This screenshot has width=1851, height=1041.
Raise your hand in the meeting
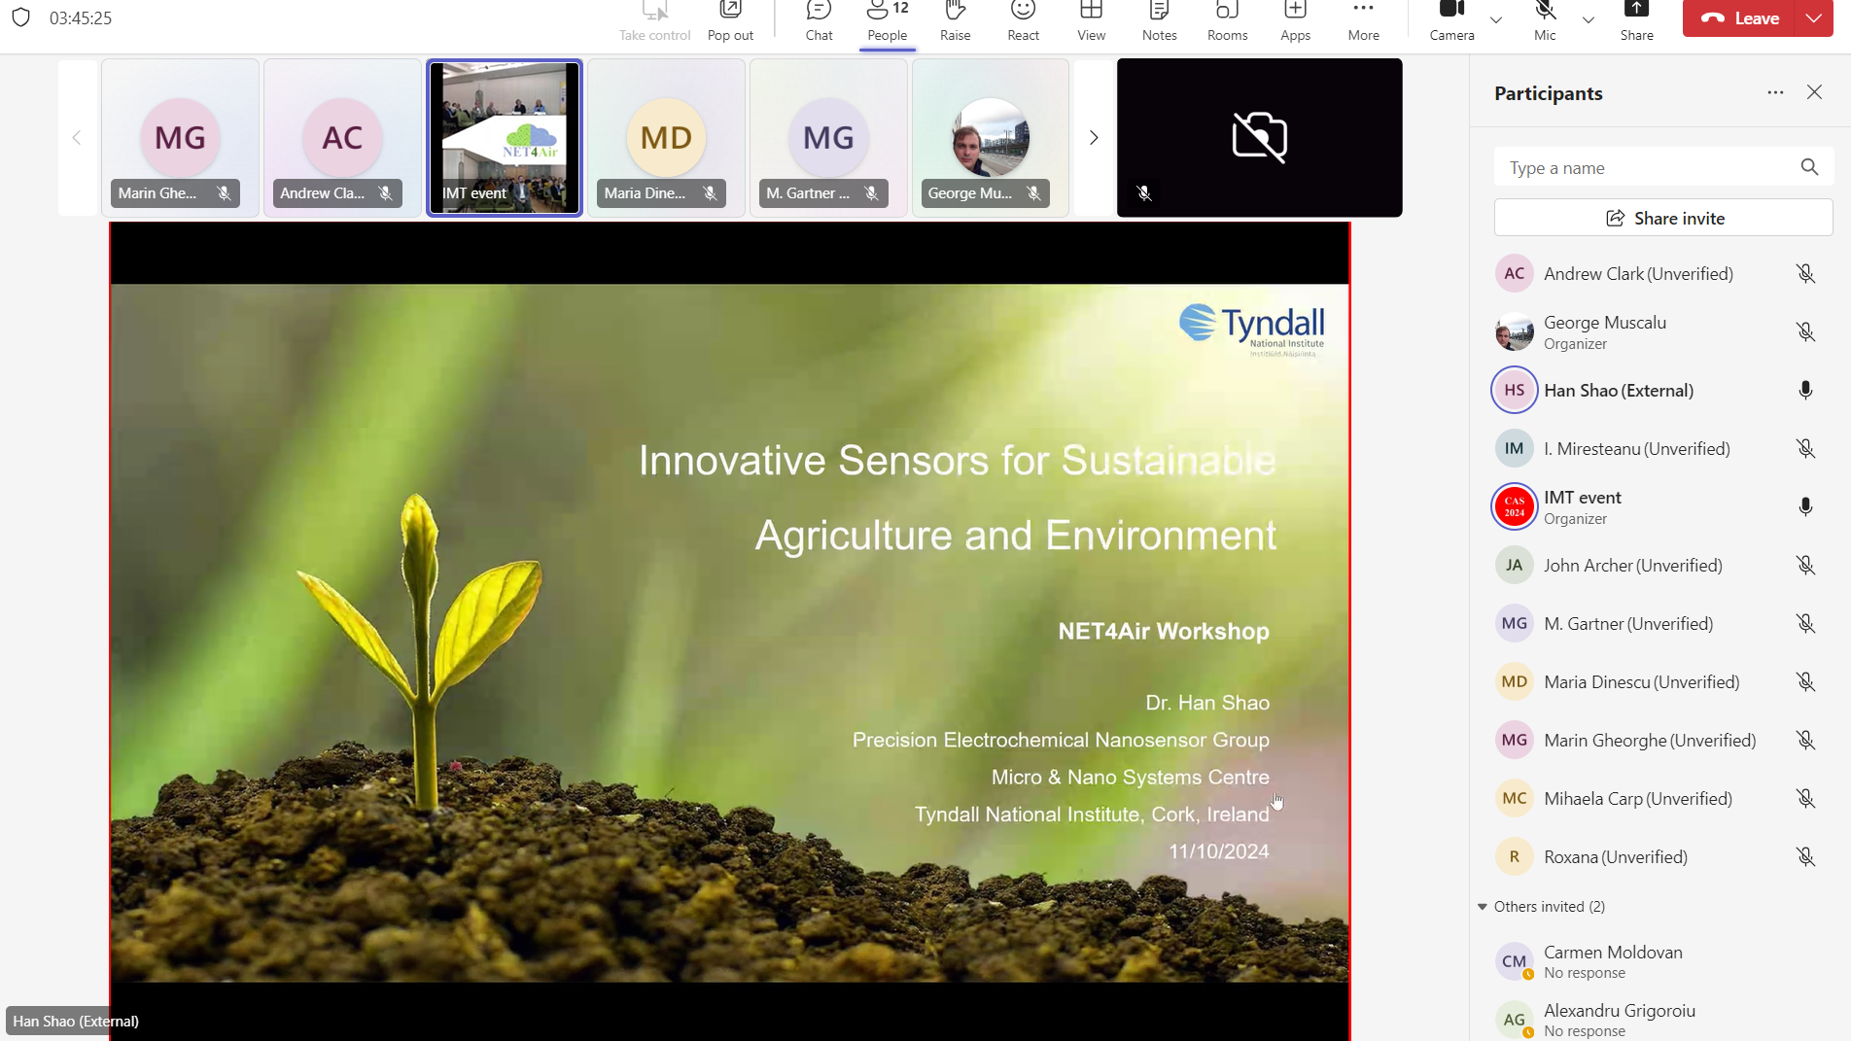coord(955,21)
